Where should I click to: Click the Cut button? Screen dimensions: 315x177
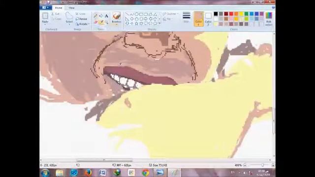tap(55, 14)
